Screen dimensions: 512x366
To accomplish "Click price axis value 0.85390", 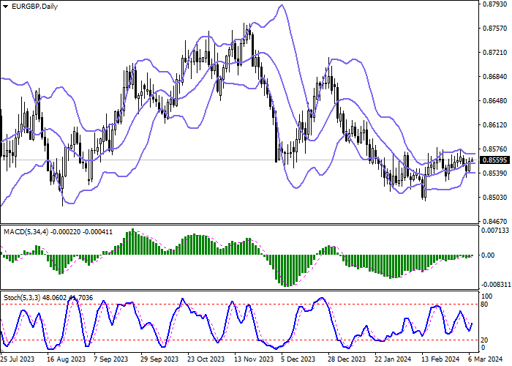I will point(494,173).
